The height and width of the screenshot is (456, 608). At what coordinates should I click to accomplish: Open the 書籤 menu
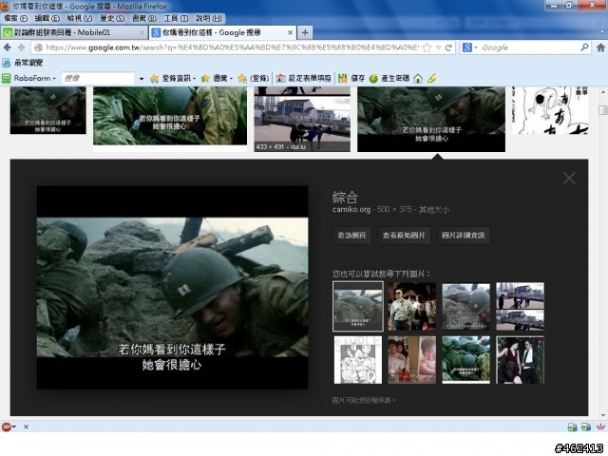[144, 18]
